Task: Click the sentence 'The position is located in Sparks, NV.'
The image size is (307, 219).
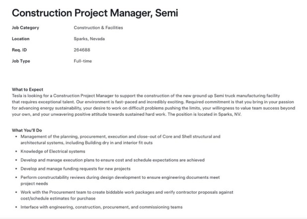Action: click(204, 114)
